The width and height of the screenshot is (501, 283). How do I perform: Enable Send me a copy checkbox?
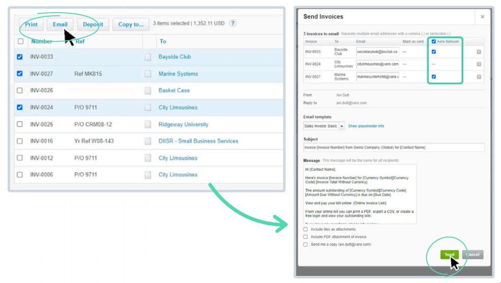coord(305,244)
